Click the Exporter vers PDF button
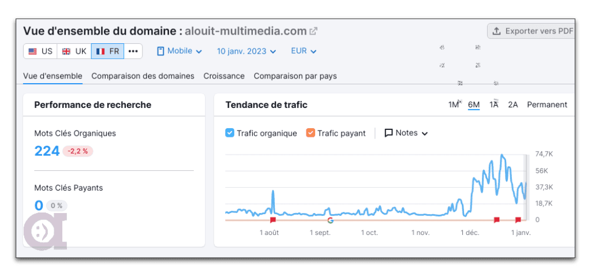591x276 pixels. pyautogui.click(x=532, y=31)
